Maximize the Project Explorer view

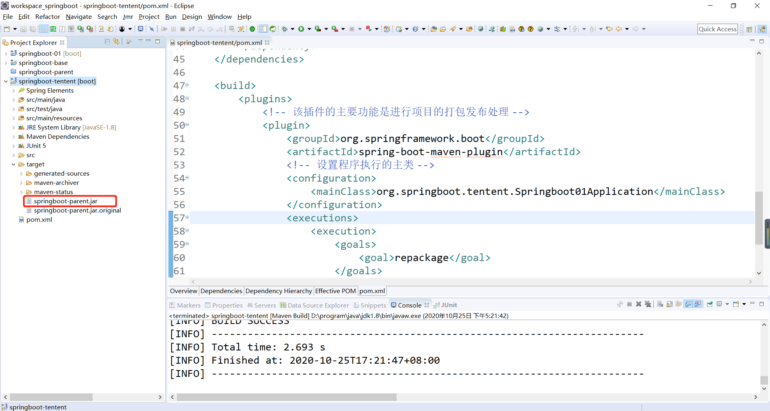(x=158, y=41)
